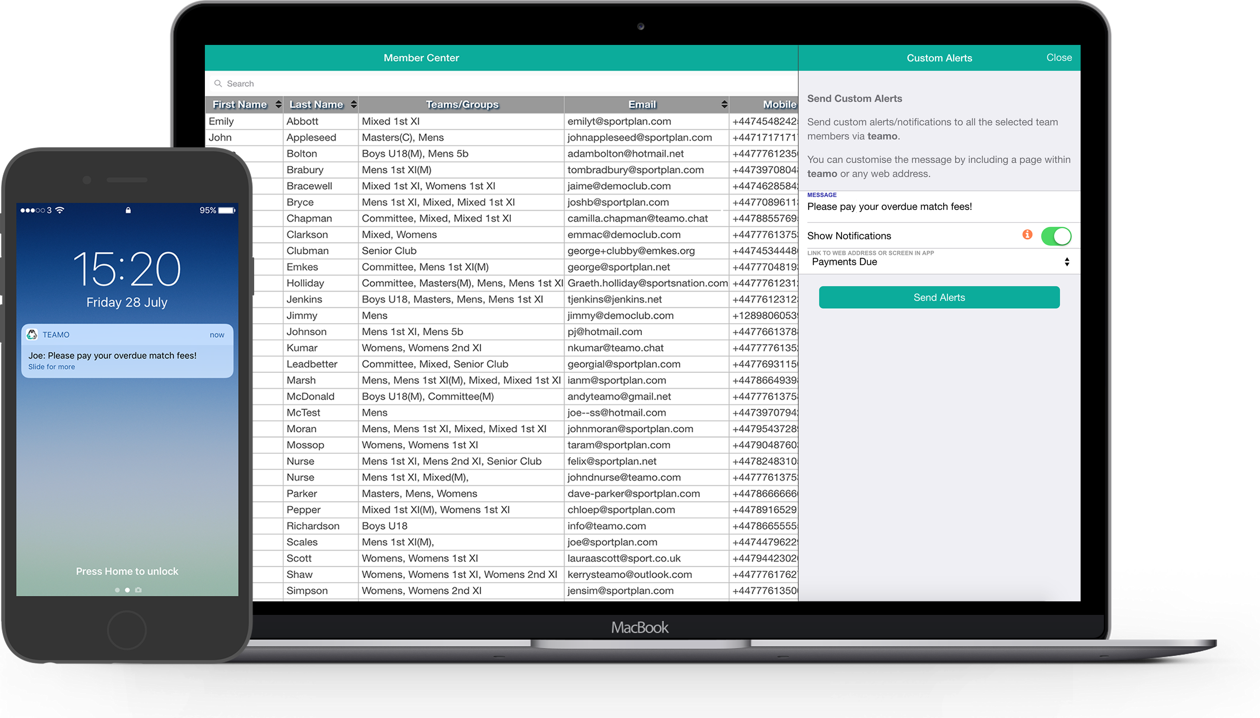Screen dimensions: 1260x718
Task: Select the Emily first name cell
Action: click(x=244, y=121)
